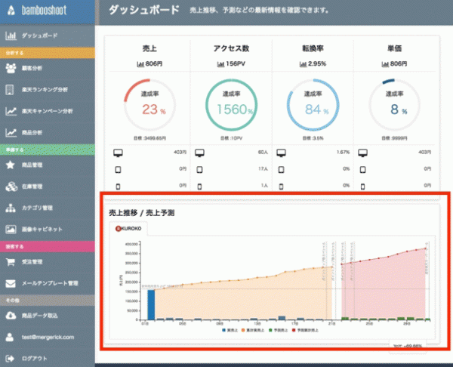
Task: Select the KUROKO chart tab
Action: pyautogui.click(x=128, y=229)
